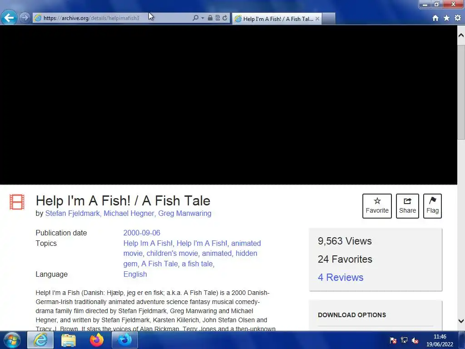
Task: Click the browser forward arrow button
Action: (25, 18)
